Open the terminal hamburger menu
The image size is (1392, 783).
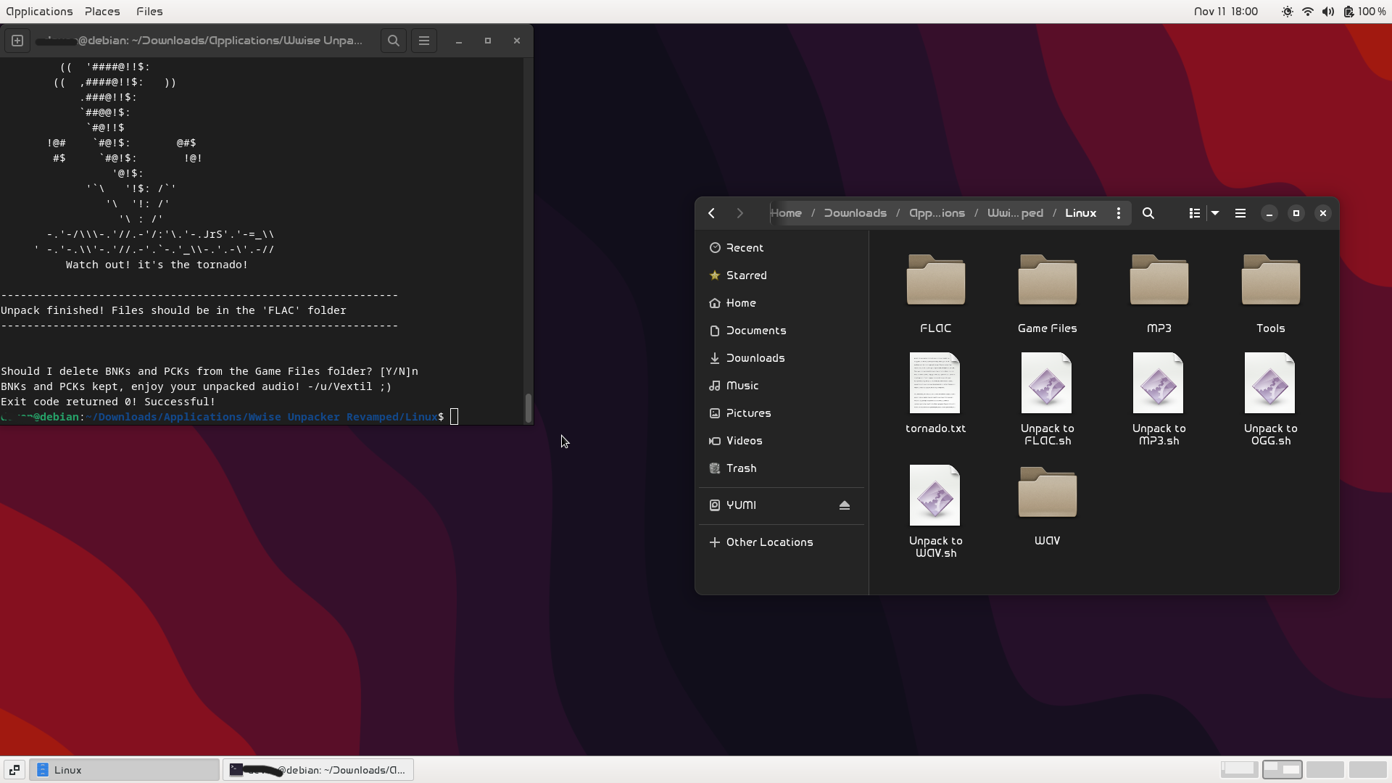(424, 41)
